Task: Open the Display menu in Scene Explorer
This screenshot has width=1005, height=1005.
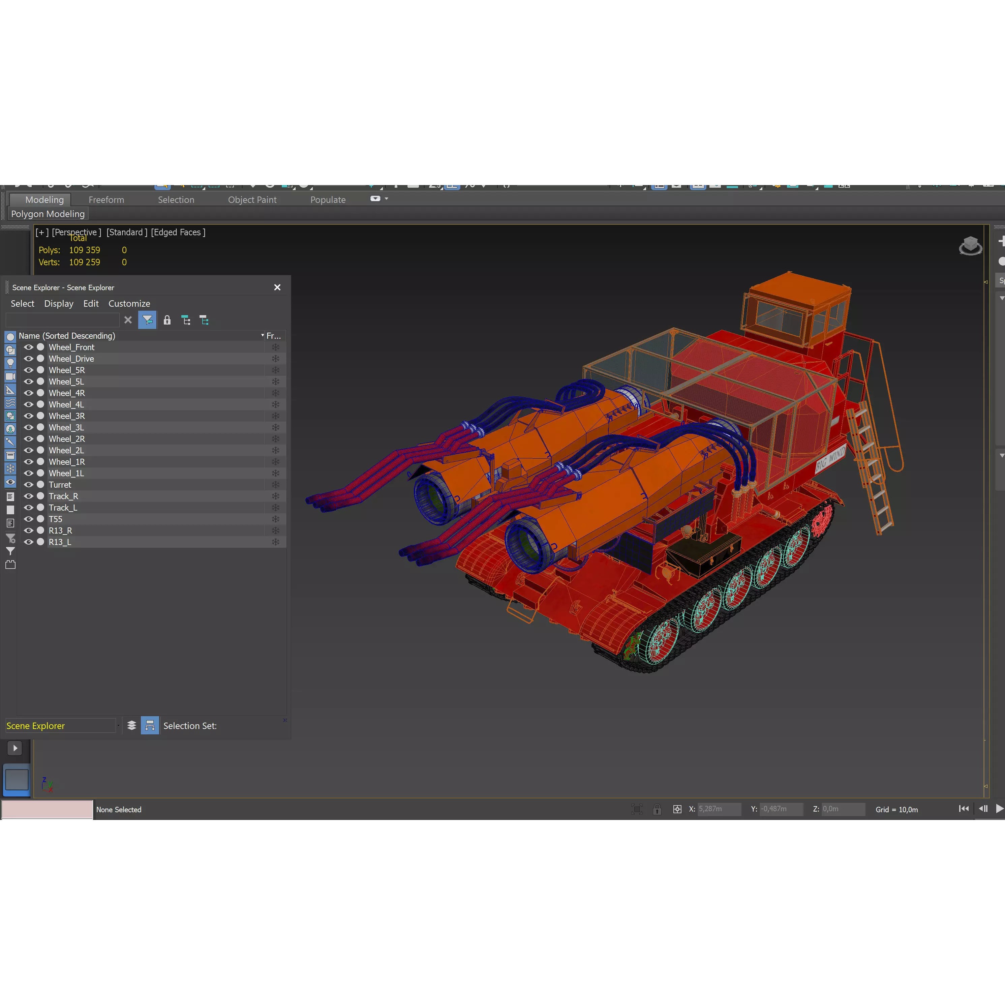Action: (x=58, y=303)
